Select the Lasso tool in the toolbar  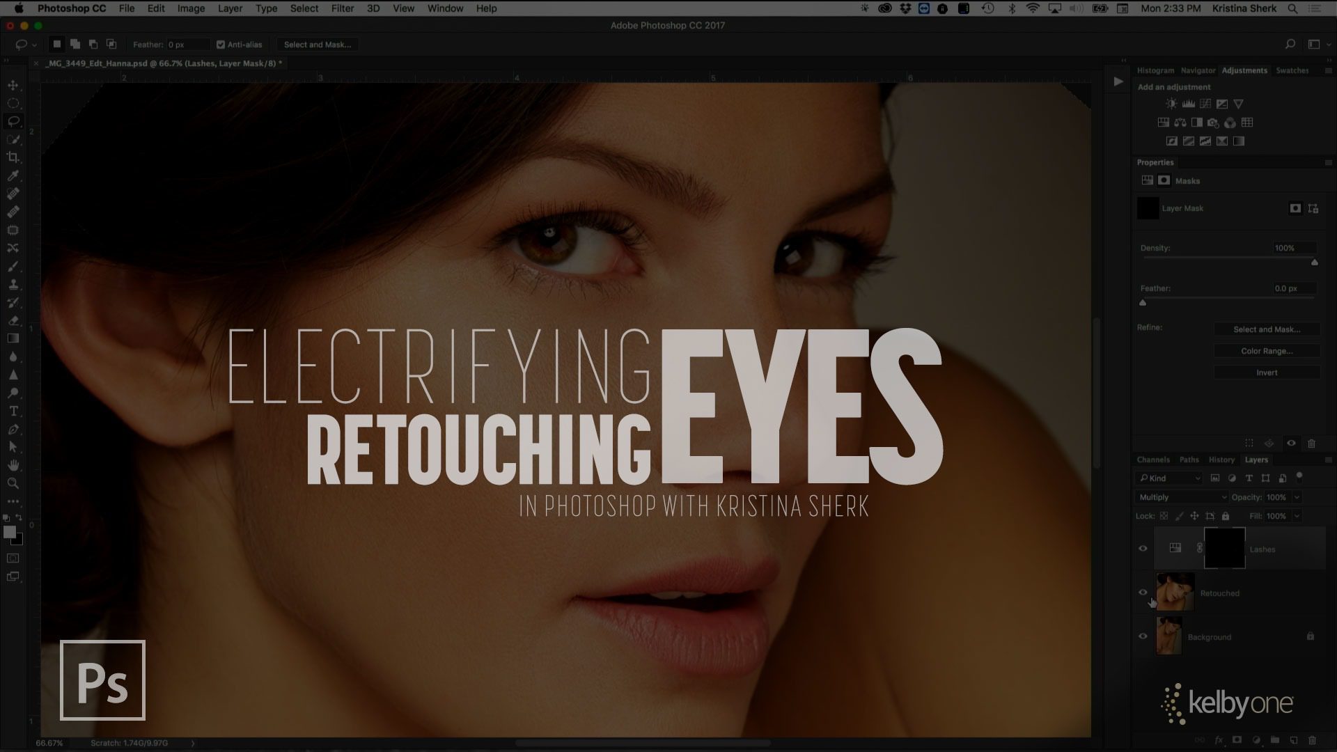coord(13,121)
